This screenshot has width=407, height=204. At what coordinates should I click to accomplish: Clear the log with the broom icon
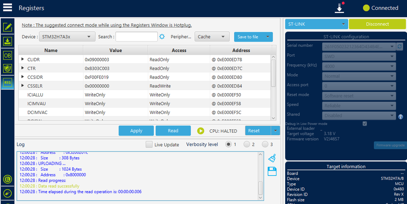(272, 158)
